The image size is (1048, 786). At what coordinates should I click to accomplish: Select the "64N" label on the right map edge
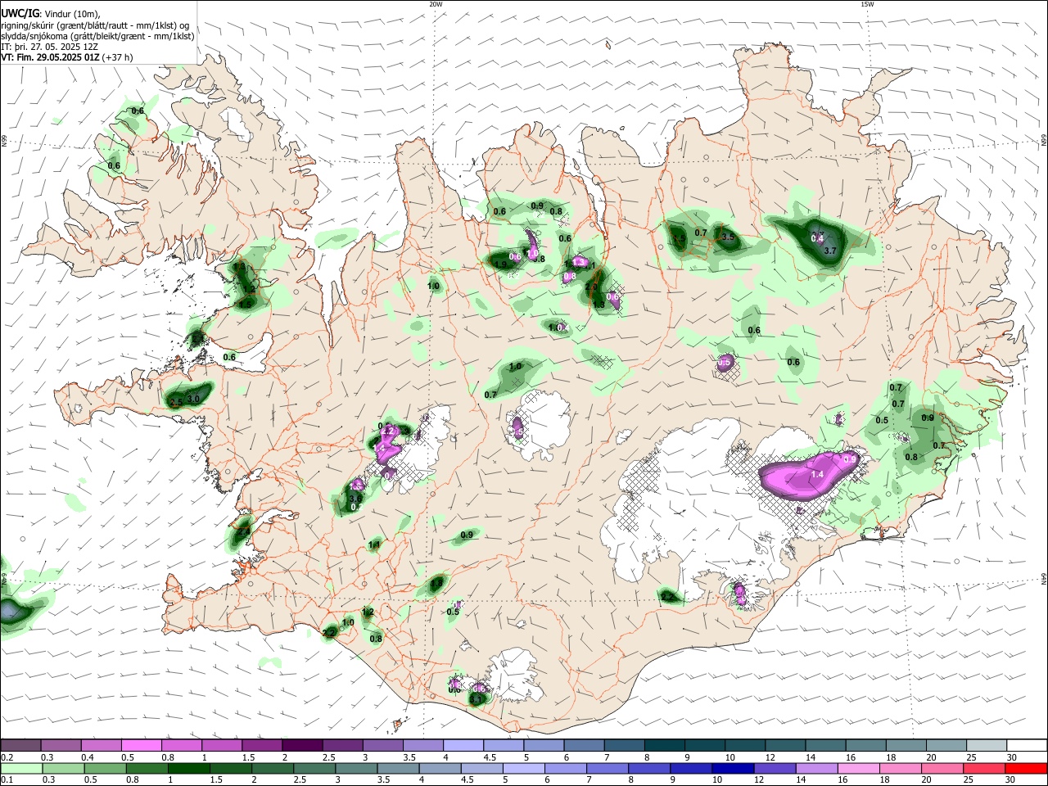click(1044, 579)
